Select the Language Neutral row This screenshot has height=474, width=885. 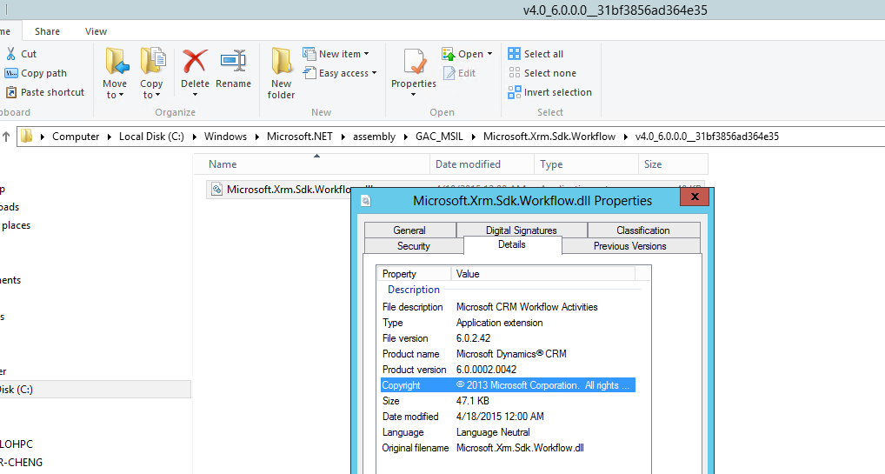[x=508, y=432]
